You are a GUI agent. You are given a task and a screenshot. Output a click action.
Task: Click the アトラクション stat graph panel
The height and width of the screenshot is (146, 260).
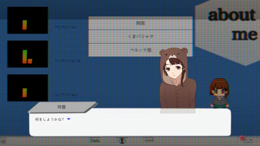pyautogui.click(x=28, y=20)
